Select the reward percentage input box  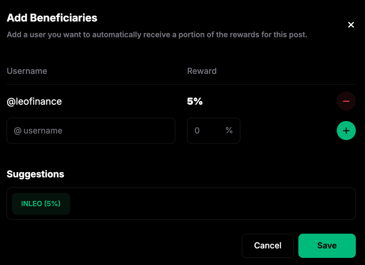[x=213, y=130]
